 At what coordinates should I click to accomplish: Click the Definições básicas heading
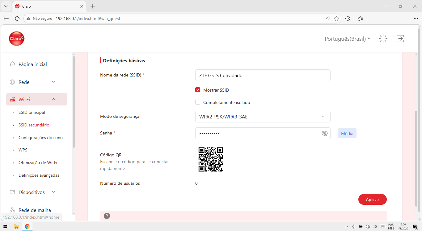pyautogui.click(x=124, y=60)
